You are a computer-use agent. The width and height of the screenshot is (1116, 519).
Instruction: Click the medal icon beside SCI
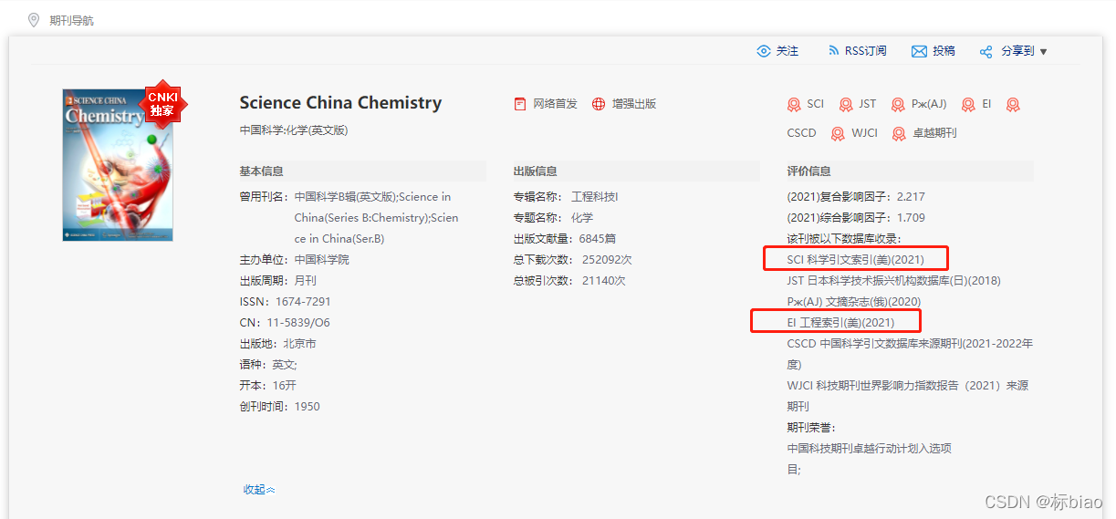tap(794, 105)
